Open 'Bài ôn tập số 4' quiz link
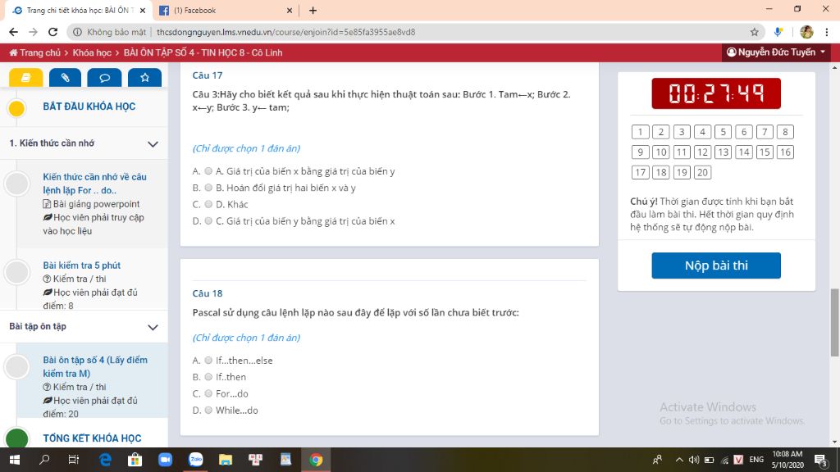The image size is (840, 472). point(95,366)
